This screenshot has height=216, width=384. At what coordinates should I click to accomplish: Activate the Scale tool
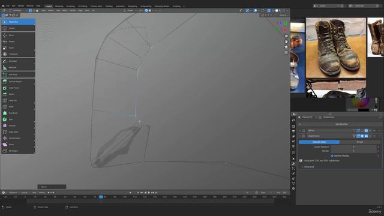point(18,48)
